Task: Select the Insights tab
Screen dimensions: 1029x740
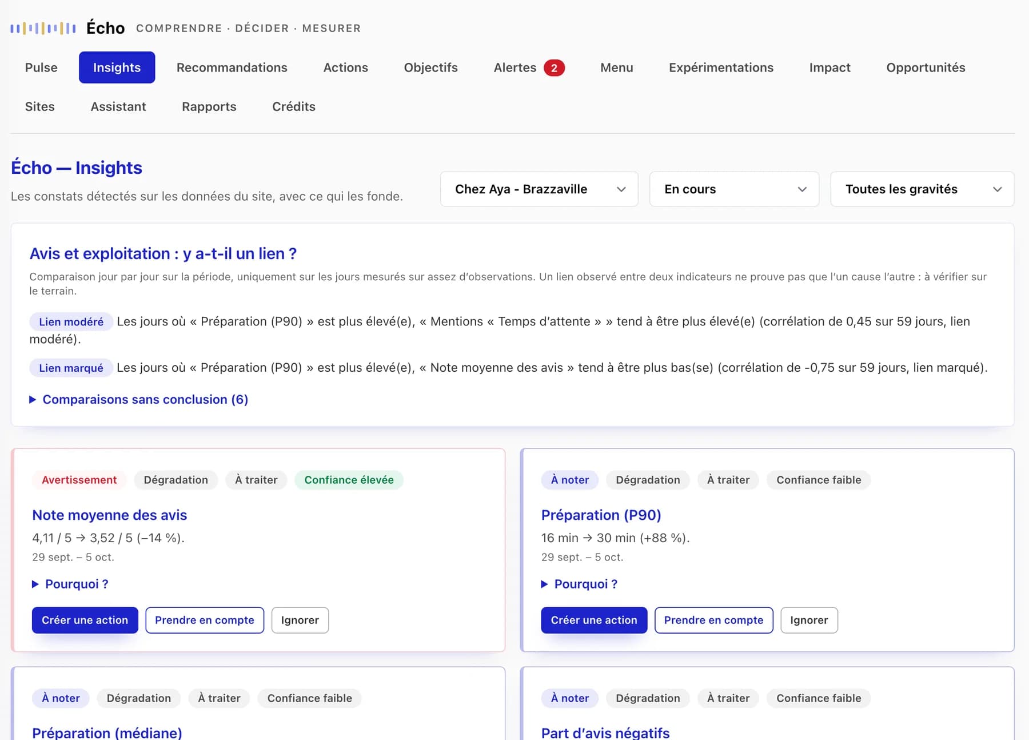Action: click(x=117, y=67)
